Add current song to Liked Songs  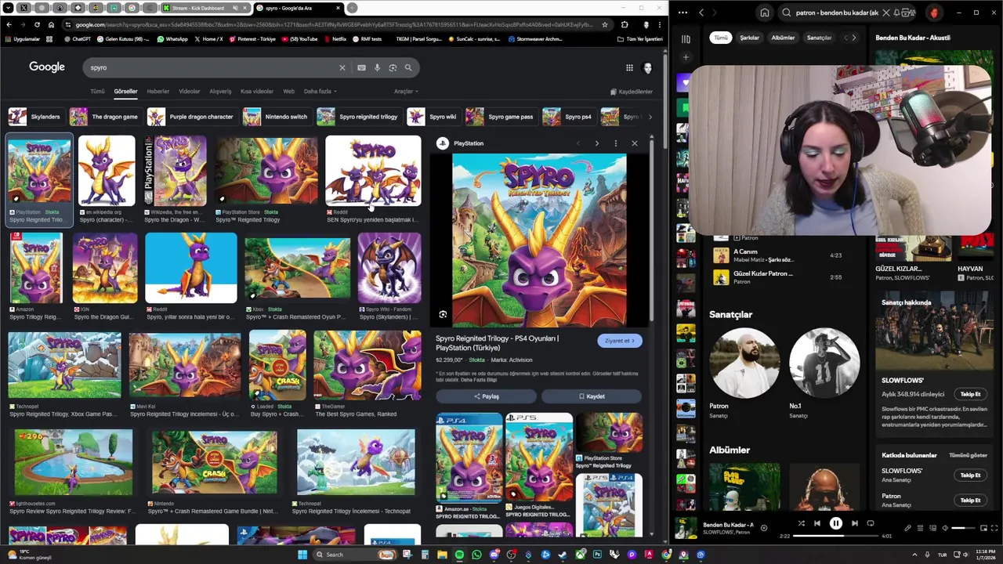764,528
